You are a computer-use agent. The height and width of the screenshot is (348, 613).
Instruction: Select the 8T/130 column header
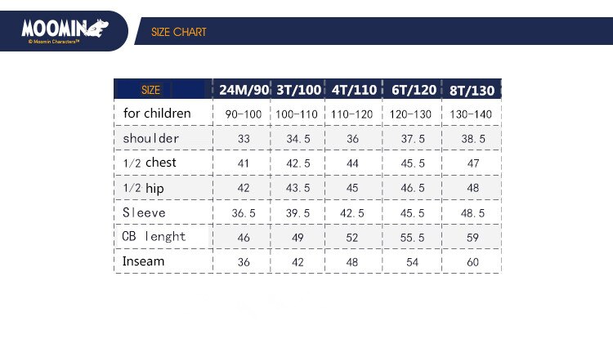[472, 90]
